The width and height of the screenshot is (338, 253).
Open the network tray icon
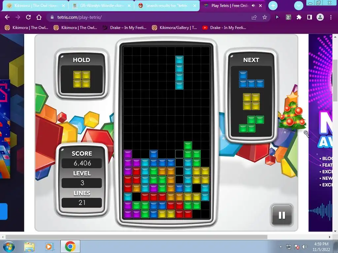288,247
